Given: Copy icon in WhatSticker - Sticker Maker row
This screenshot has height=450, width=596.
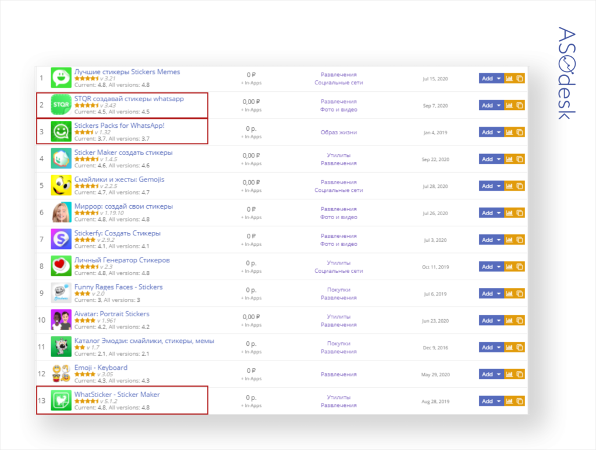Looking at the screenshot, I should click(520, 401).
